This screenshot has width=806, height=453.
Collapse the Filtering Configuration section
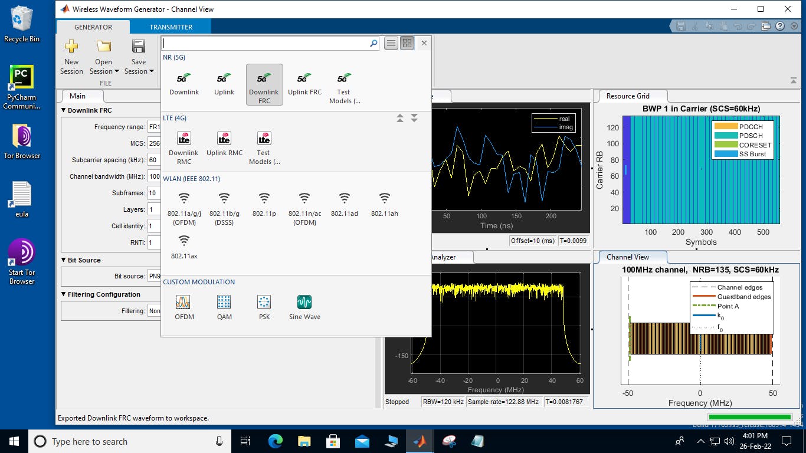pyautogui.click(x=64, y=294)
